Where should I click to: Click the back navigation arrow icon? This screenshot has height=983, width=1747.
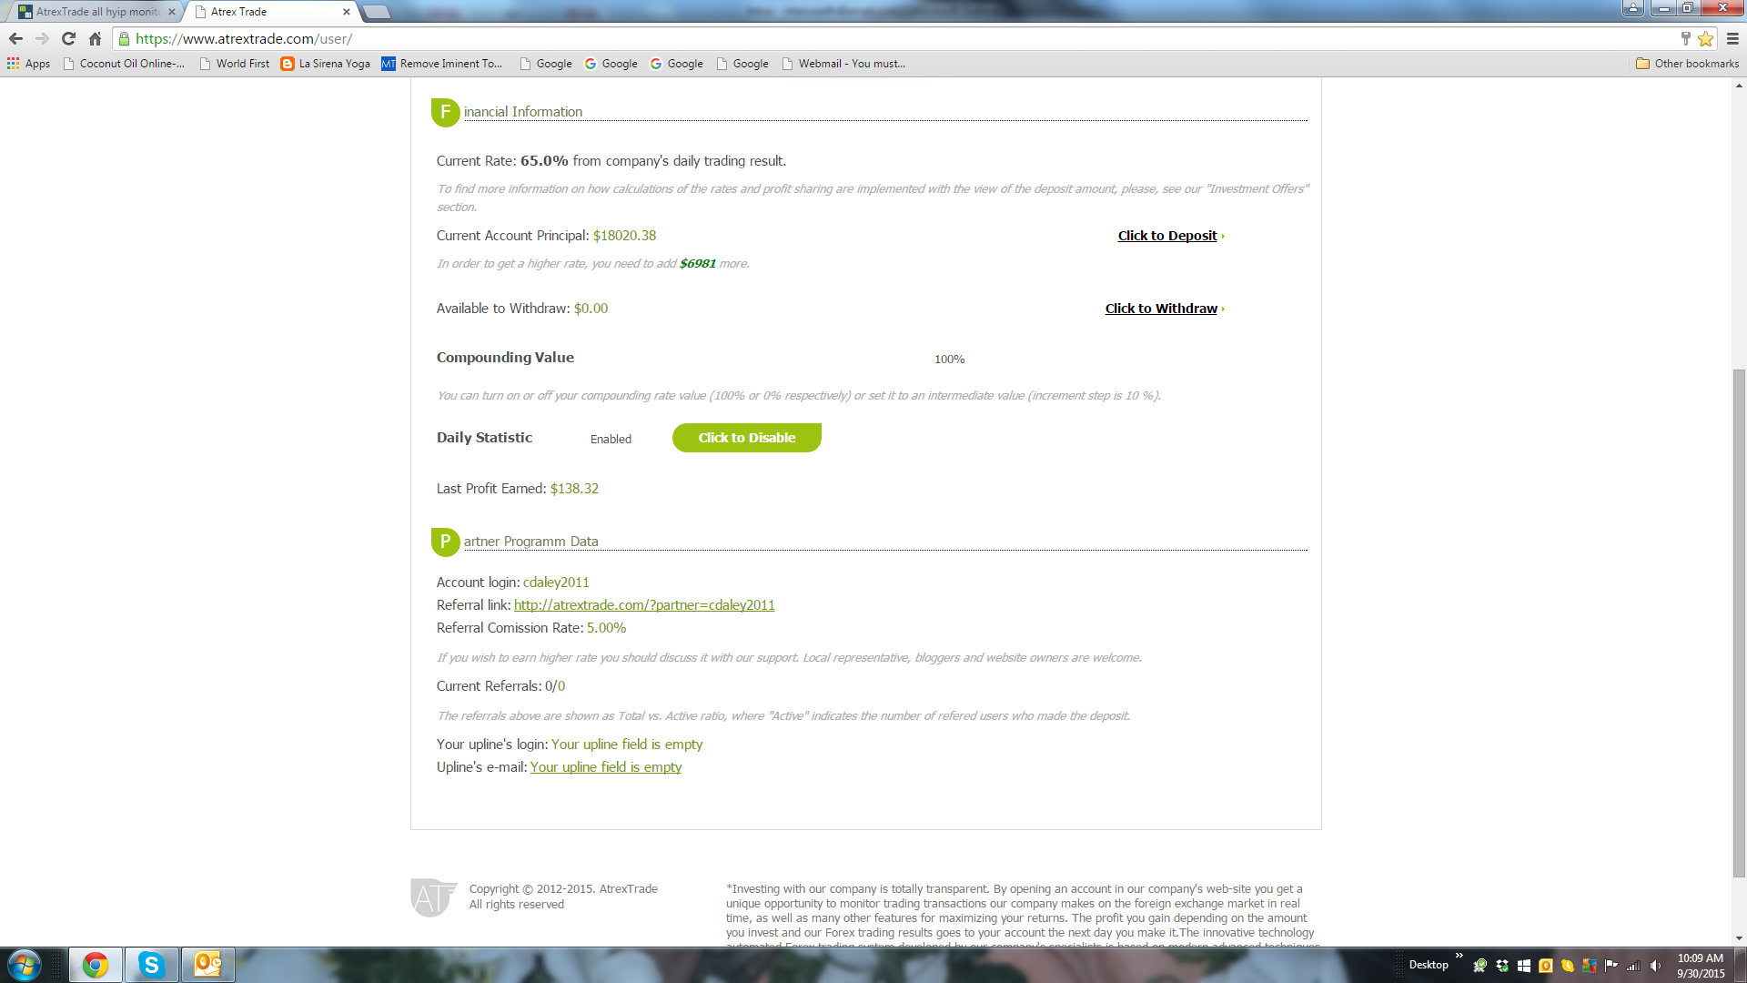(x=15, y=38)
